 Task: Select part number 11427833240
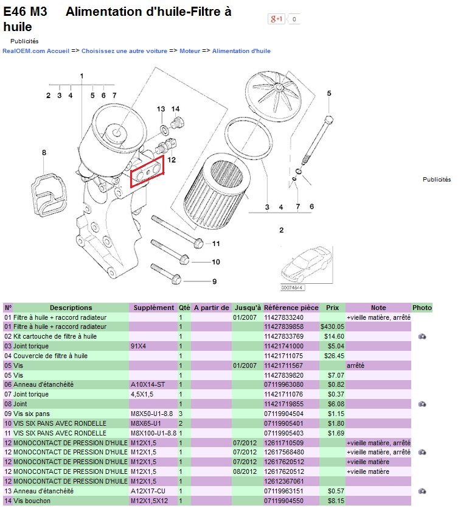pos(283,317)
